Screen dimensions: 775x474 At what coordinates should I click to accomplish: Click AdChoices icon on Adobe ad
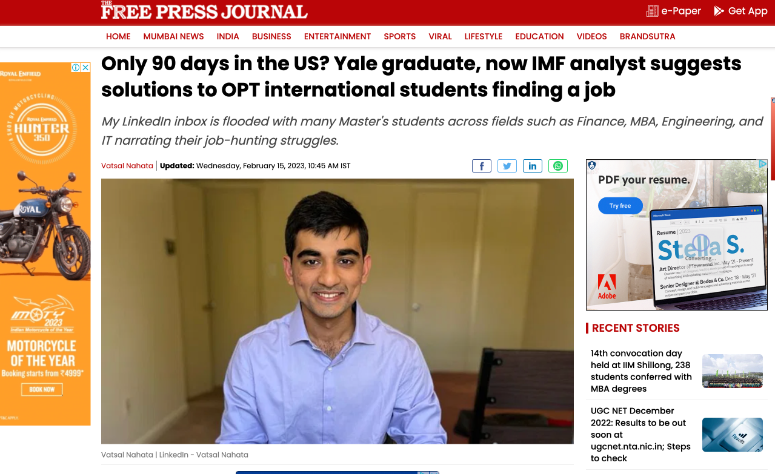(x=763, y=164)
